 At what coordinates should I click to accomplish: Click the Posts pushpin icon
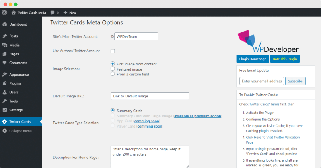click(4, 36)
